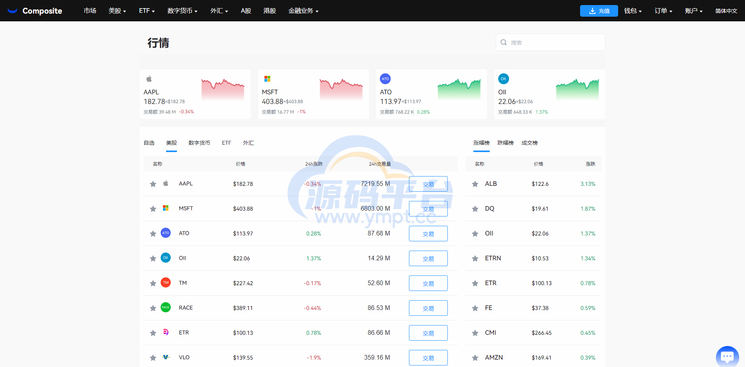Open A股 in the navbar
Image resolution: width=745 pixels, height=367 pixels.
pos(246,11)
